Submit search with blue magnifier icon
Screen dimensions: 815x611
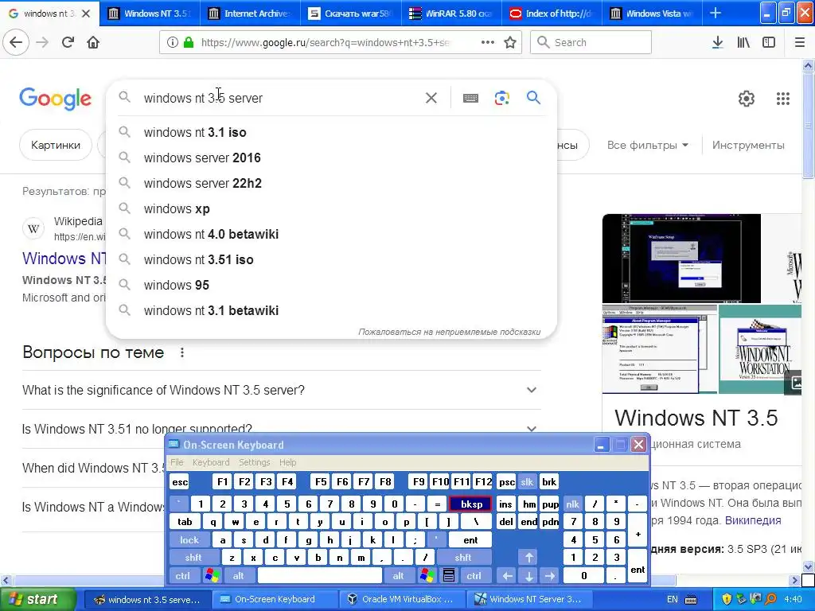pos(533,97)
